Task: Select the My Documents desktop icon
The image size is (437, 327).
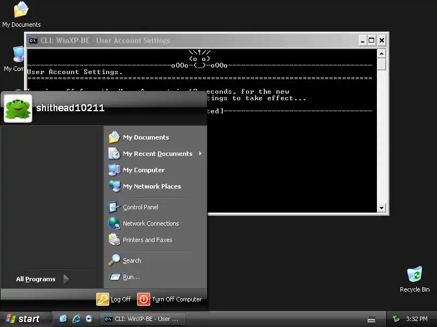Action: pyautogui.click(x=21, y=15)
